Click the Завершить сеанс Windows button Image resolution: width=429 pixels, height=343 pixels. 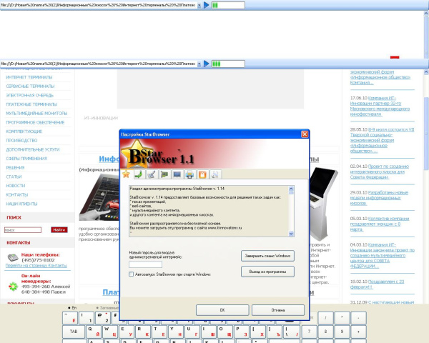pyautogui.click(x=267, y=256)
